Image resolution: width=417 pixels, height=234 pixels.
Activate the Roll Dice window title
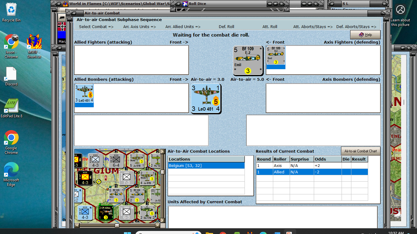coord(197,4)
